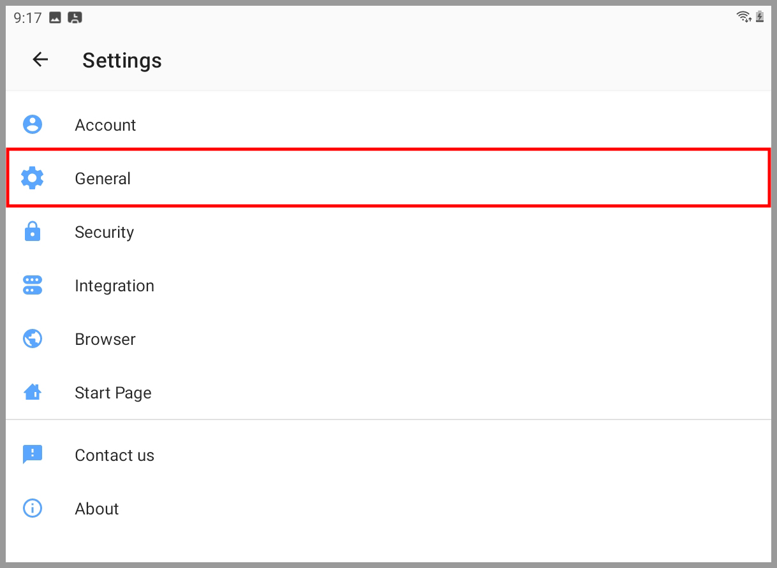This screenshot has width=777, height=568.
Task: Tap the Start Page house icon
Action: [33, 392]
